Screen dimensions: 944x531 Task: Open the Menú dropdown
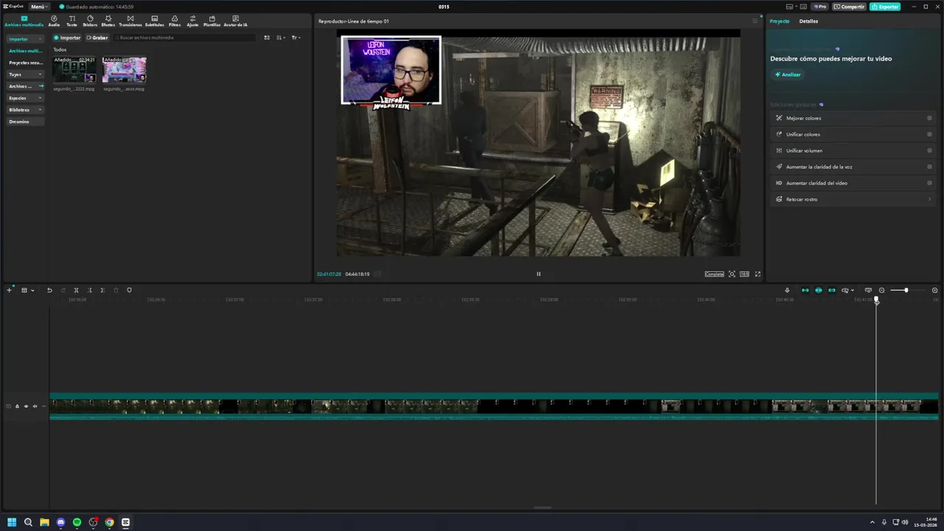click(x=39, y=7)
